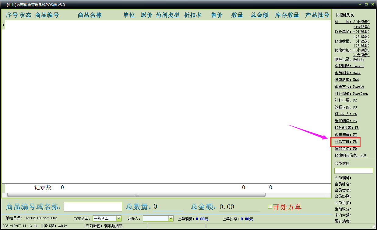Click the 卡内余额 label
This screenshot has width=377, height=230.
tap(343, 215)
